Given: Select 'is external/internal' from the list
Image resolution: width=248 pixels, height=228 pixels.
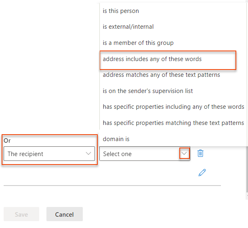Looking at the screenshot, I should (128, 27).
